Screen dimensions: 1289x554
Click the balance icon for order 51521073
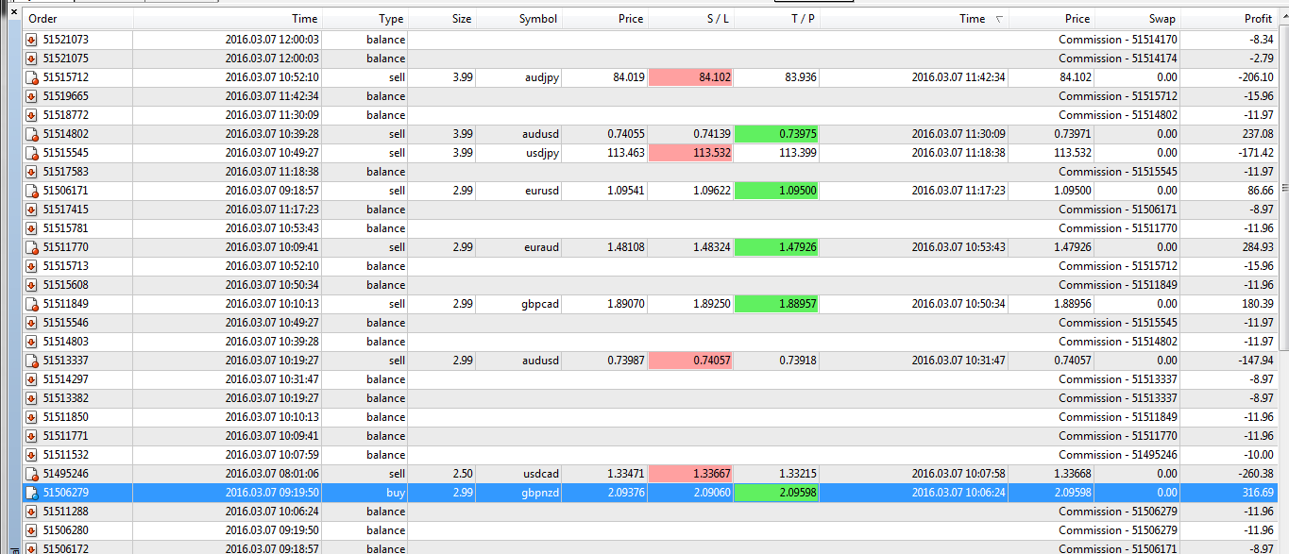tap(31, 40)
